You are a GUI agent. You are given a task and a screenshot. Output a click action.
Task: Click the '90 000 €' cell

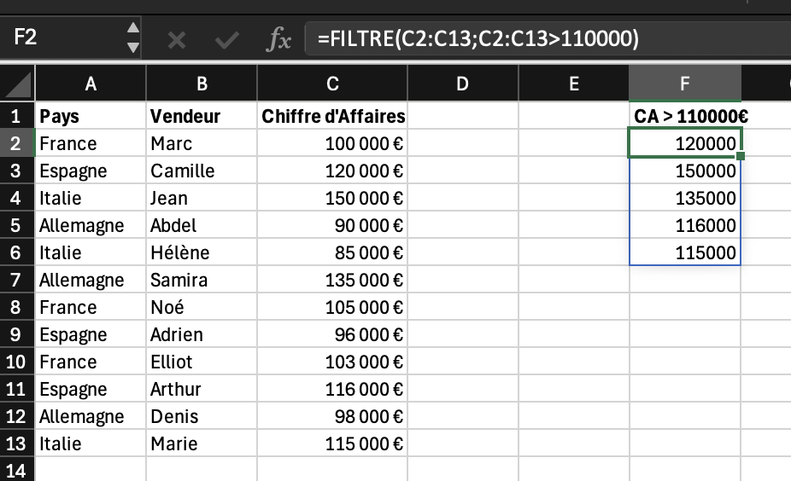tap(332, 225)
